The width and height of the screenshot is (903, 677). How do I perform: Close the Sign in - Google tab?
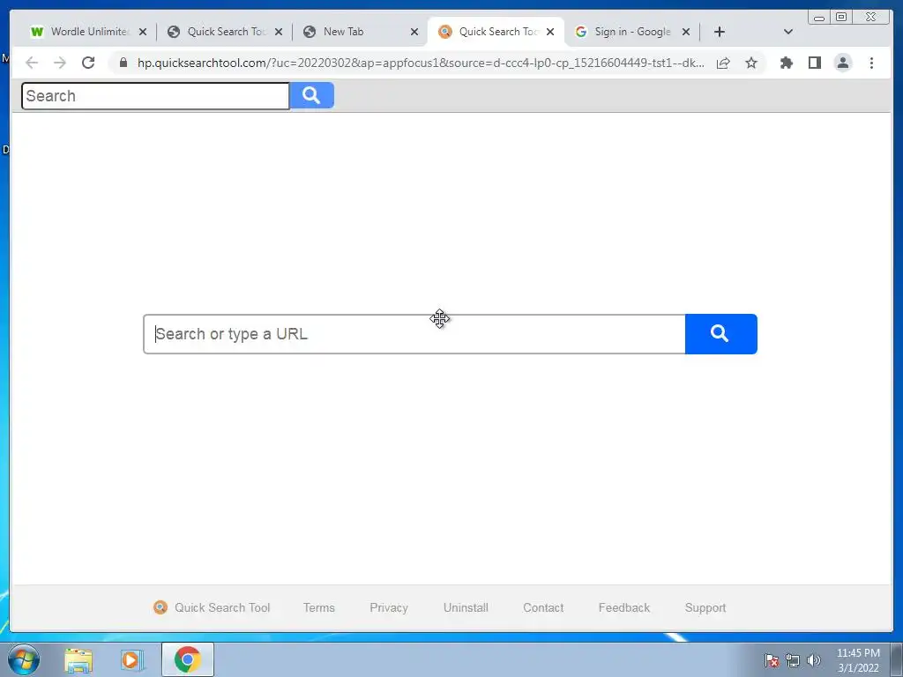(x=686, y=32)
